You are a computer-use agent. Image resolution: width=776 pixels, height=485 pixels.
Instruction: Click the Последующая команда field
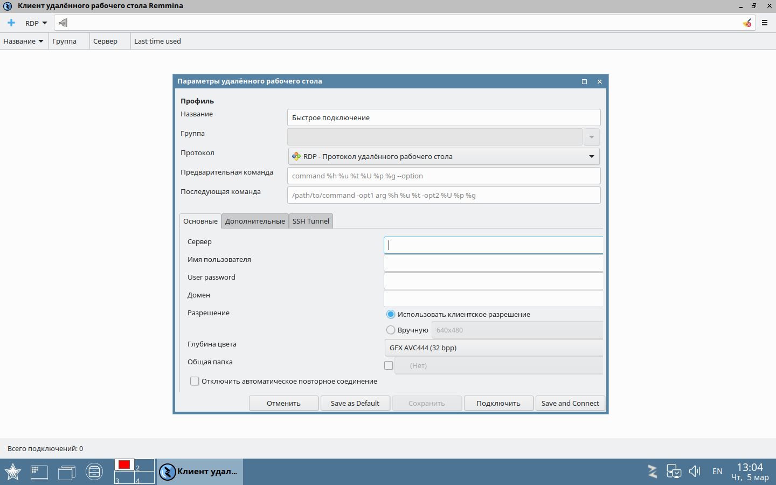tap(444, 195)
